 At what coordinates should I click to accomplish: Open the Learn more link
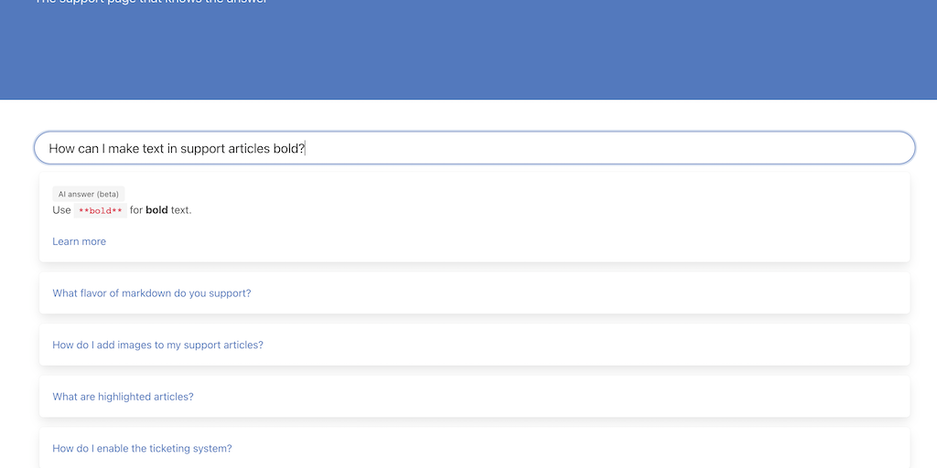(x=80, y=241)
